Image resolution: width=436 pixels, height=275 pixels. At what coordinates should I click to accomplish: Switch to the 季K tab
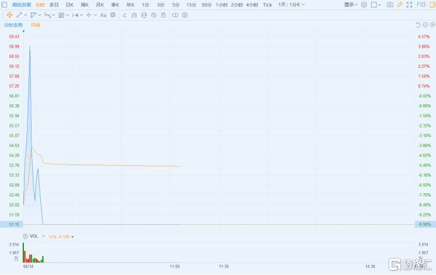click(115, 5)
